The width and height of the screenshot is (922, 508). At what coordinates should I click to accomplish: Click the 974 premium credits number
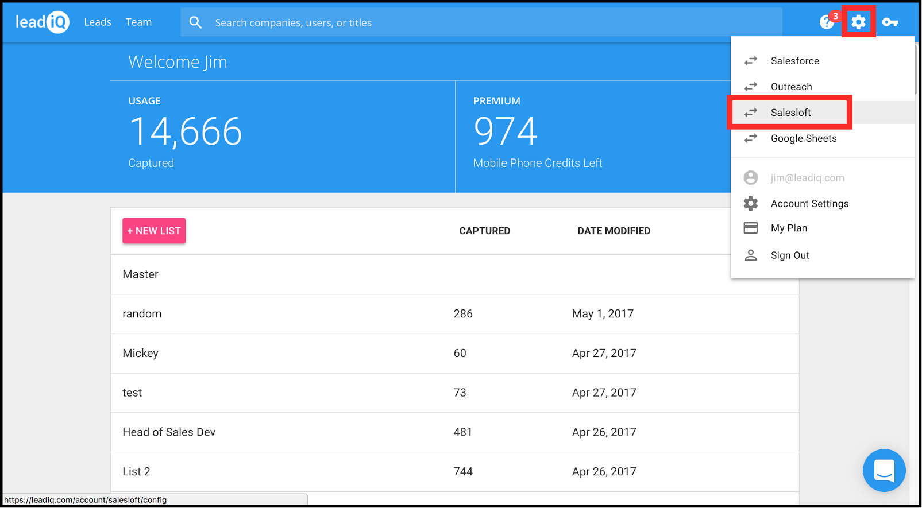coord(506,131)
